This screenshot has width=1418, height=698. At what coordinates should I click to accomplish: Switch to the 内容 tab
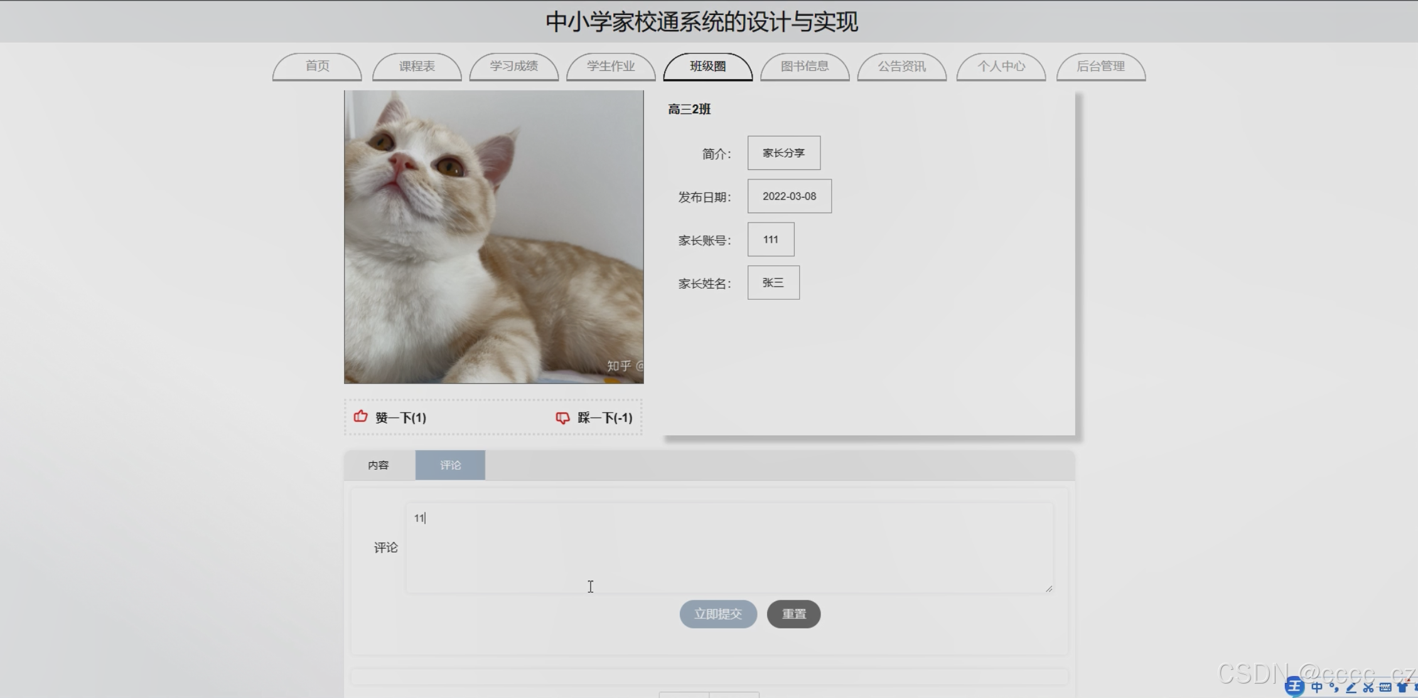(379, 465)
